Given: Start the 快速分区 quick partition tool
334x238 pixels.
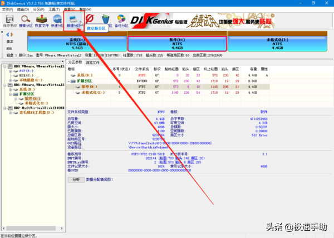Looking at the screenshot, I should point(57,21).
